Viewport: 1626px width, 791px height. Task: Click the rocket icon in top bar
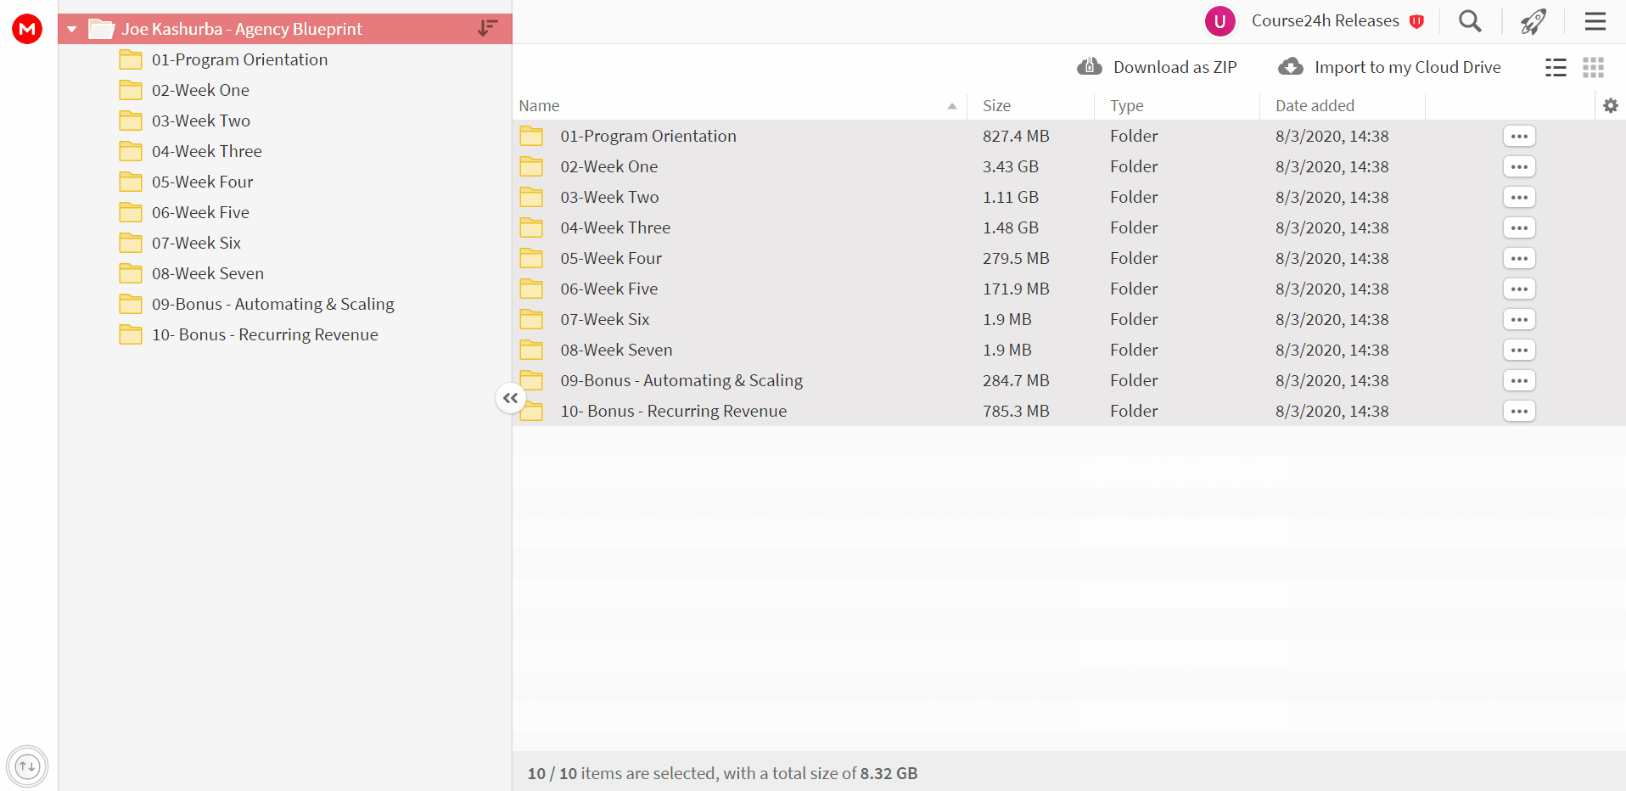pos(1533,21)
